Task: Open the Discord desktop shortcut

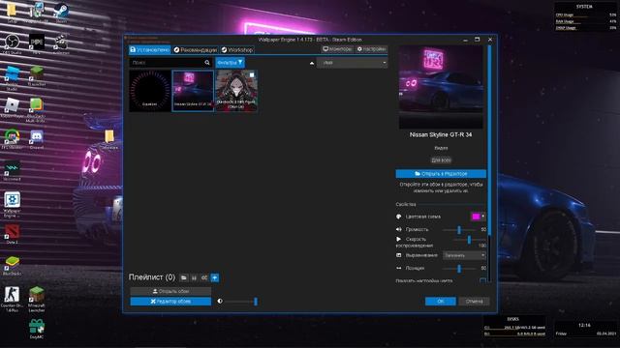Action: coord(37,139)
